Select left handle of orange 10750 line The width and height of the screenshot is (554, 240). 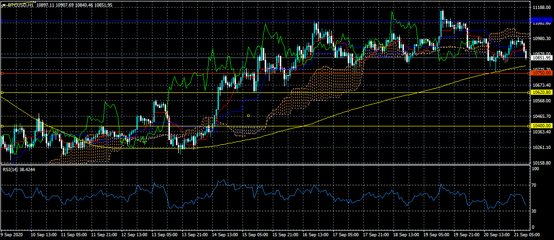tap(2, 74)
